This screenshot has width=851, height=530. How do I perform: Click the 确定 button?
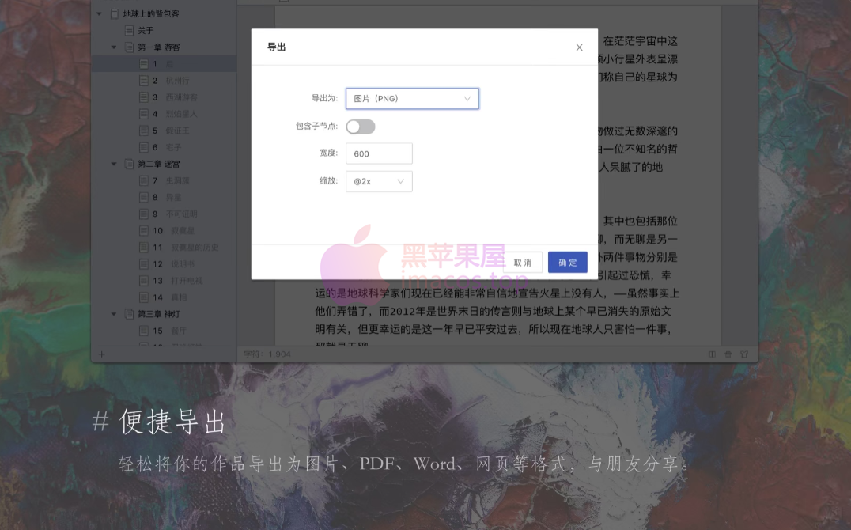coord(567,263)
